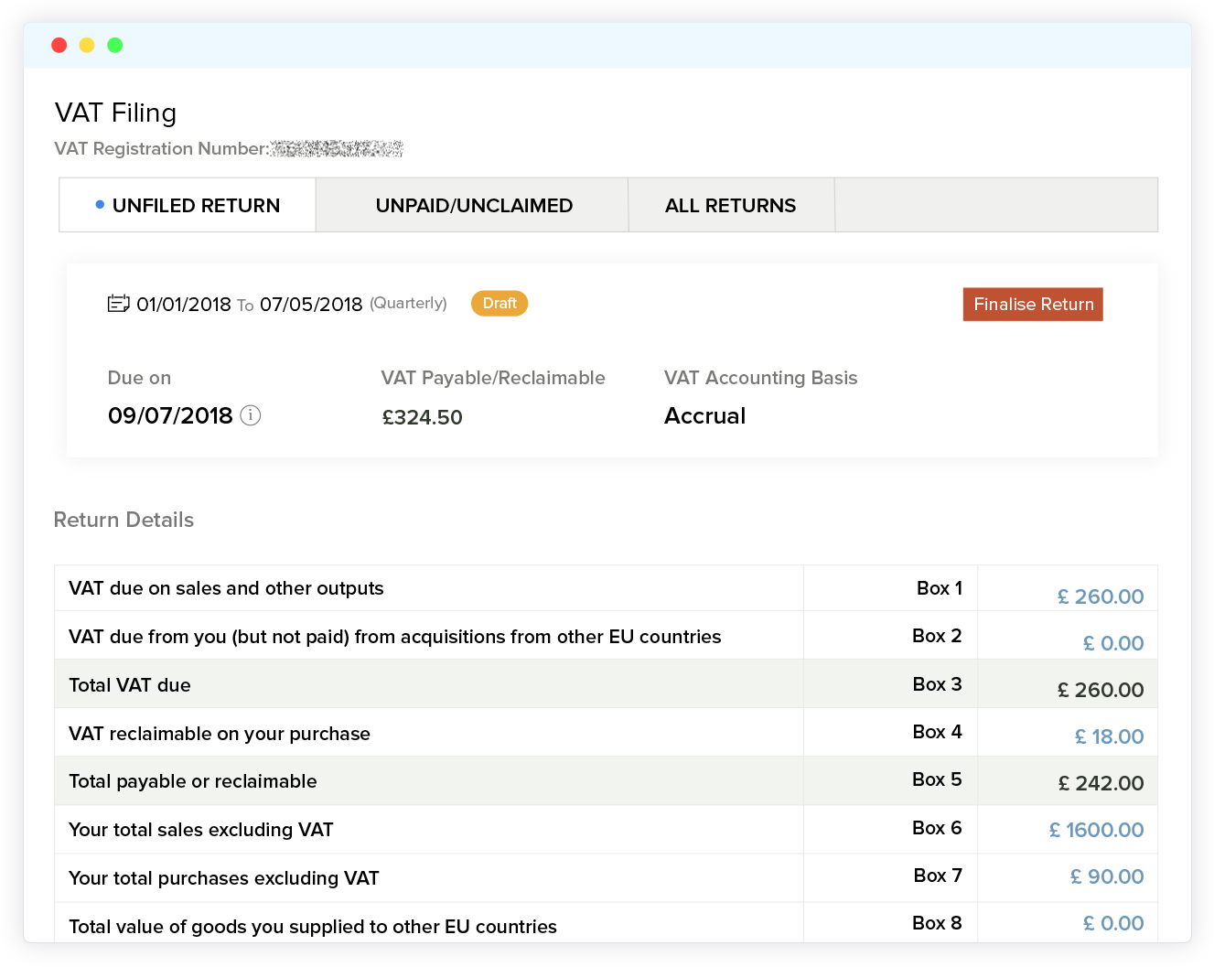Image resolution: width=1214 pixels, height=967 pixels.
Task: Click the start date 01/01/2018
Action: click(x=184, y=305)
